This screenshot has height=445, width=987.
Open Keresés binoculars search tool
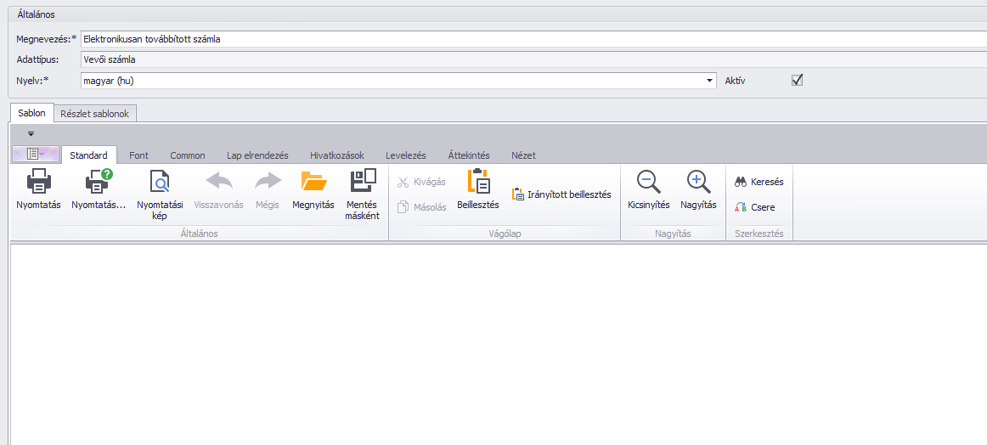point(759,182)
